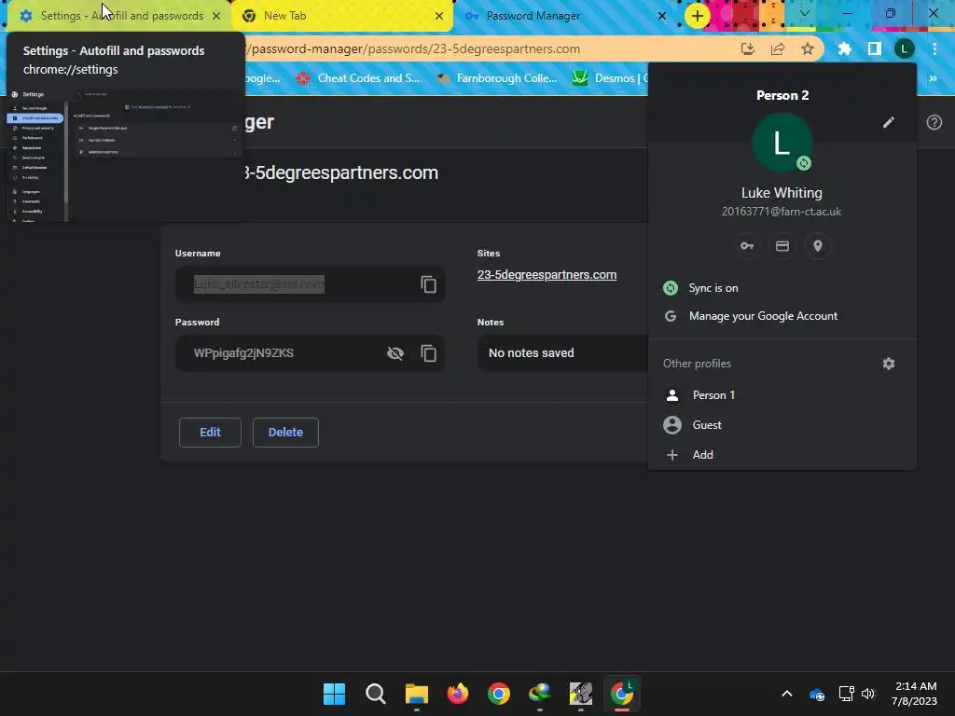
Task: Click the active Chrome profile L taskbar icon
Action: tap(622, 694)
